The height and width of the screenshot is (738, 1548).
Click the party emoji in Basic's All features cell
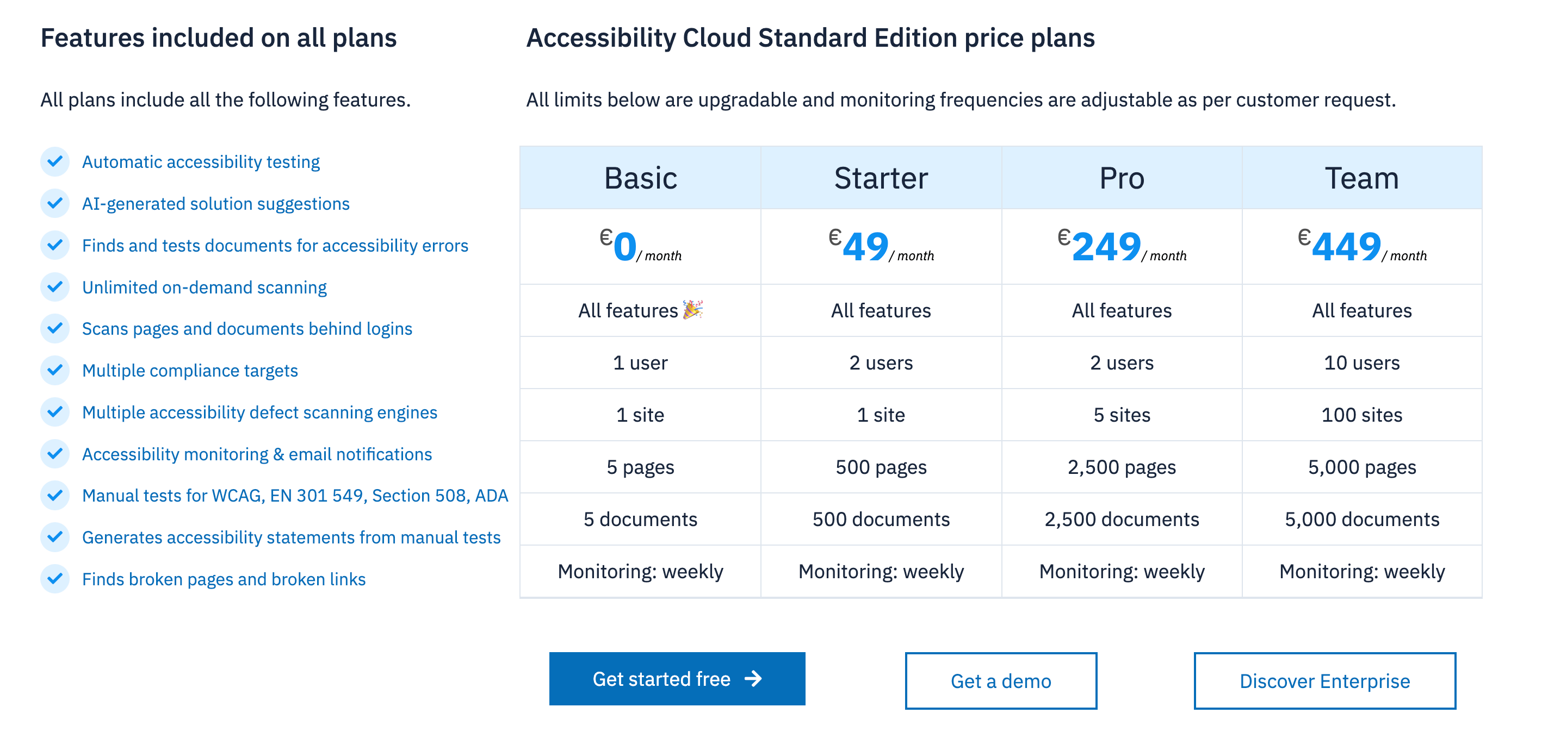tap(691, 310)
